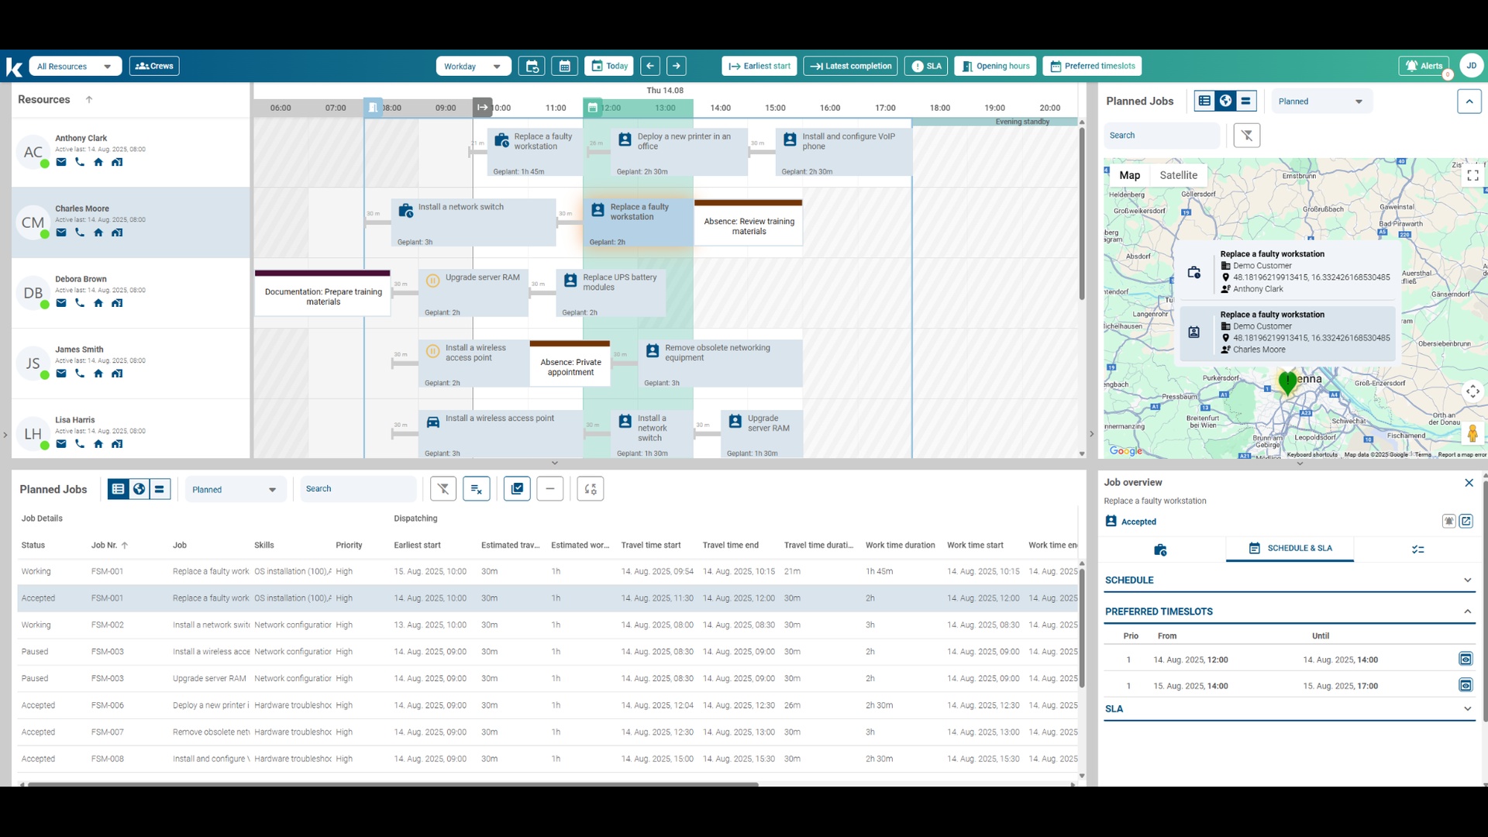Open the calendar date picker icon
The image size is (1488, 837).
564,66
